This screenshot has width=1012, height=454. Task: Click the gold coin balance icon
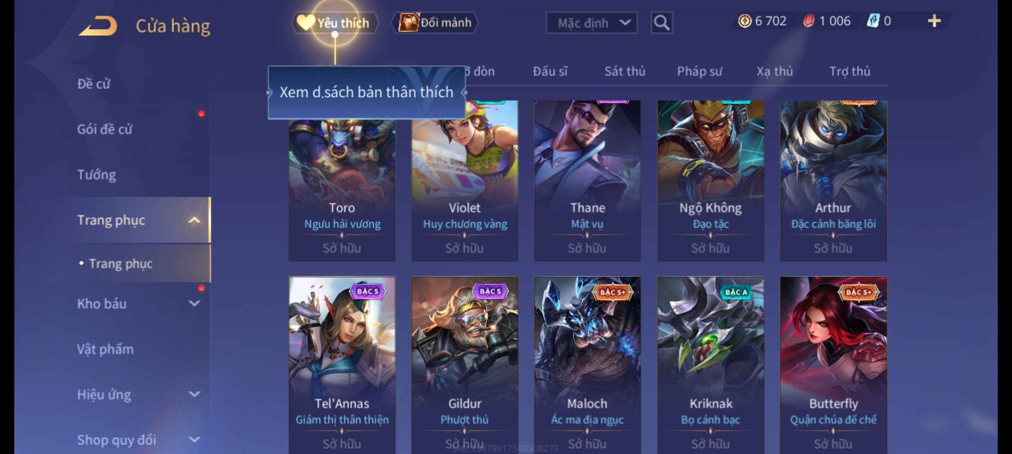(745, 21)
